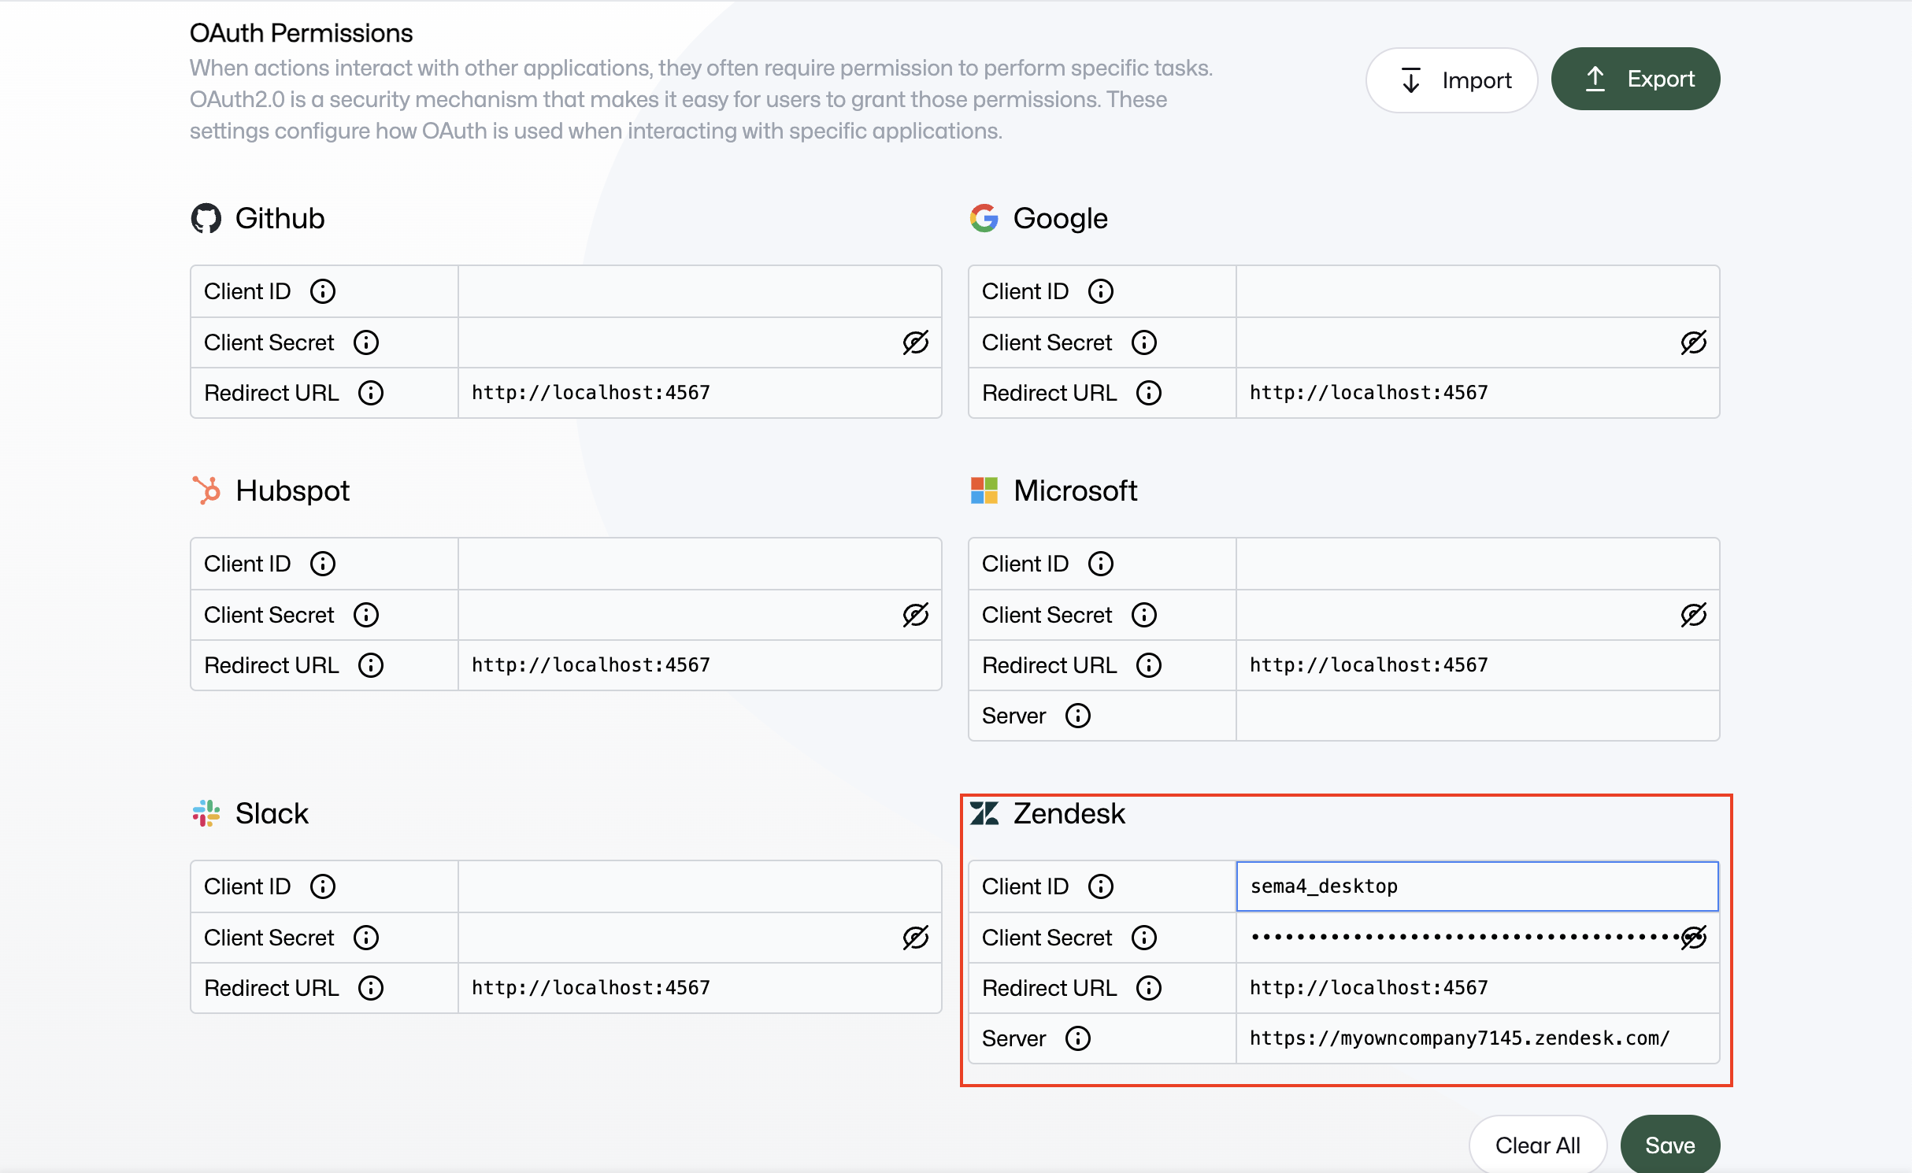Click the Github Redirect URL info icon
Screen dimensions: 1912x1173
tap(371, 393)
